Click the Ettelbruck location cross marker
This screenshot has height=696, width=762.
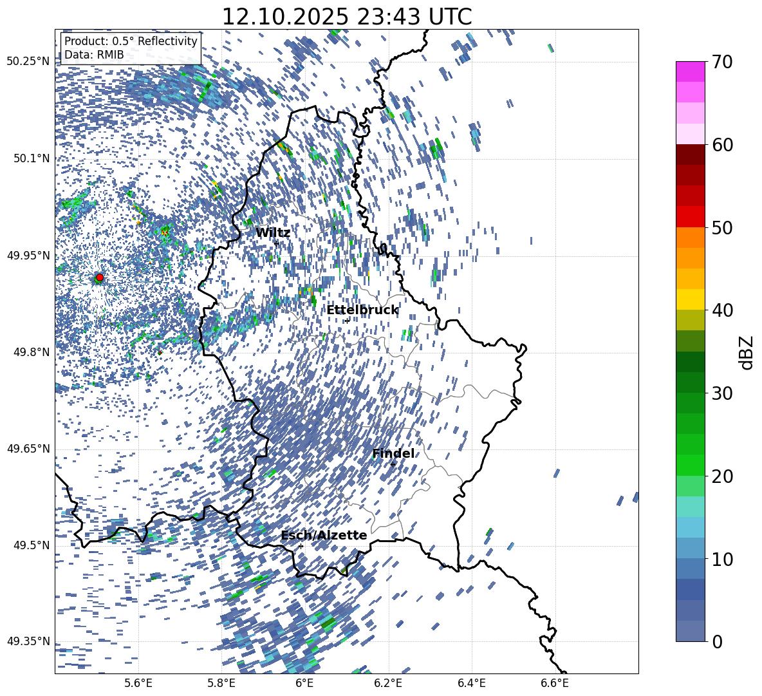347,321
